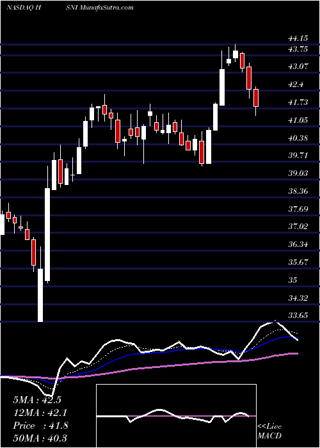
Task: Click the 34.32 price level label
Action: click(x=298, y=298)
